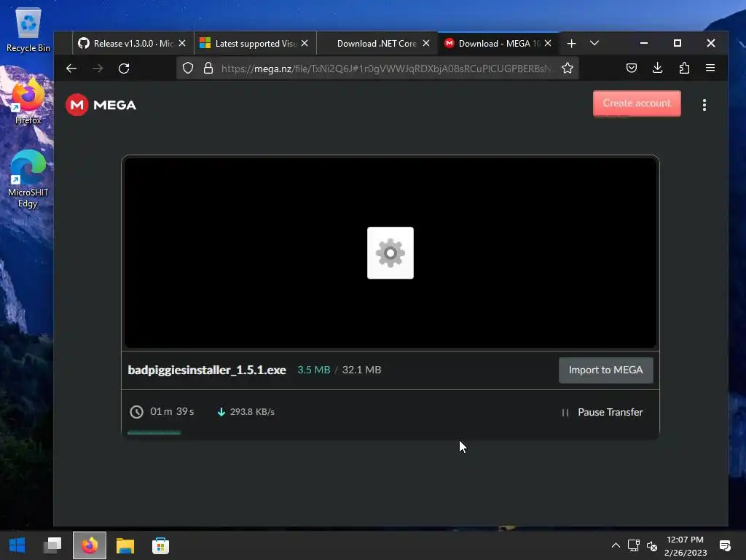
Task: Show site security padlock info
Action: [208, 69]
